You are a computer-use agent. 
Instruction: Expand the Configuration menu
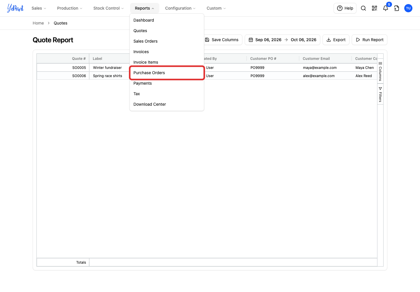(x=180, y=8)
